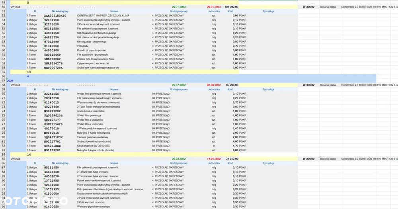
Task: Click the cell Opływowe pióro wycieraczki
Action: click(93, 63)
